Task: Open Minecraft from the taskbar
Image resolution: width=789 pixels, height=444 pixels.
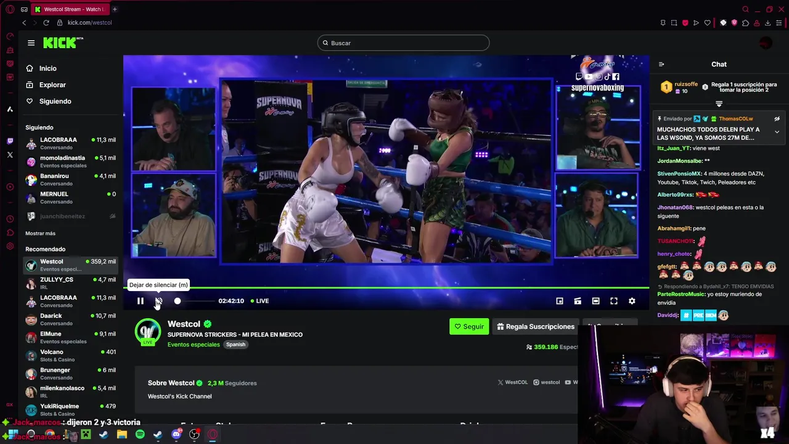Action: [x=86, y=435]
